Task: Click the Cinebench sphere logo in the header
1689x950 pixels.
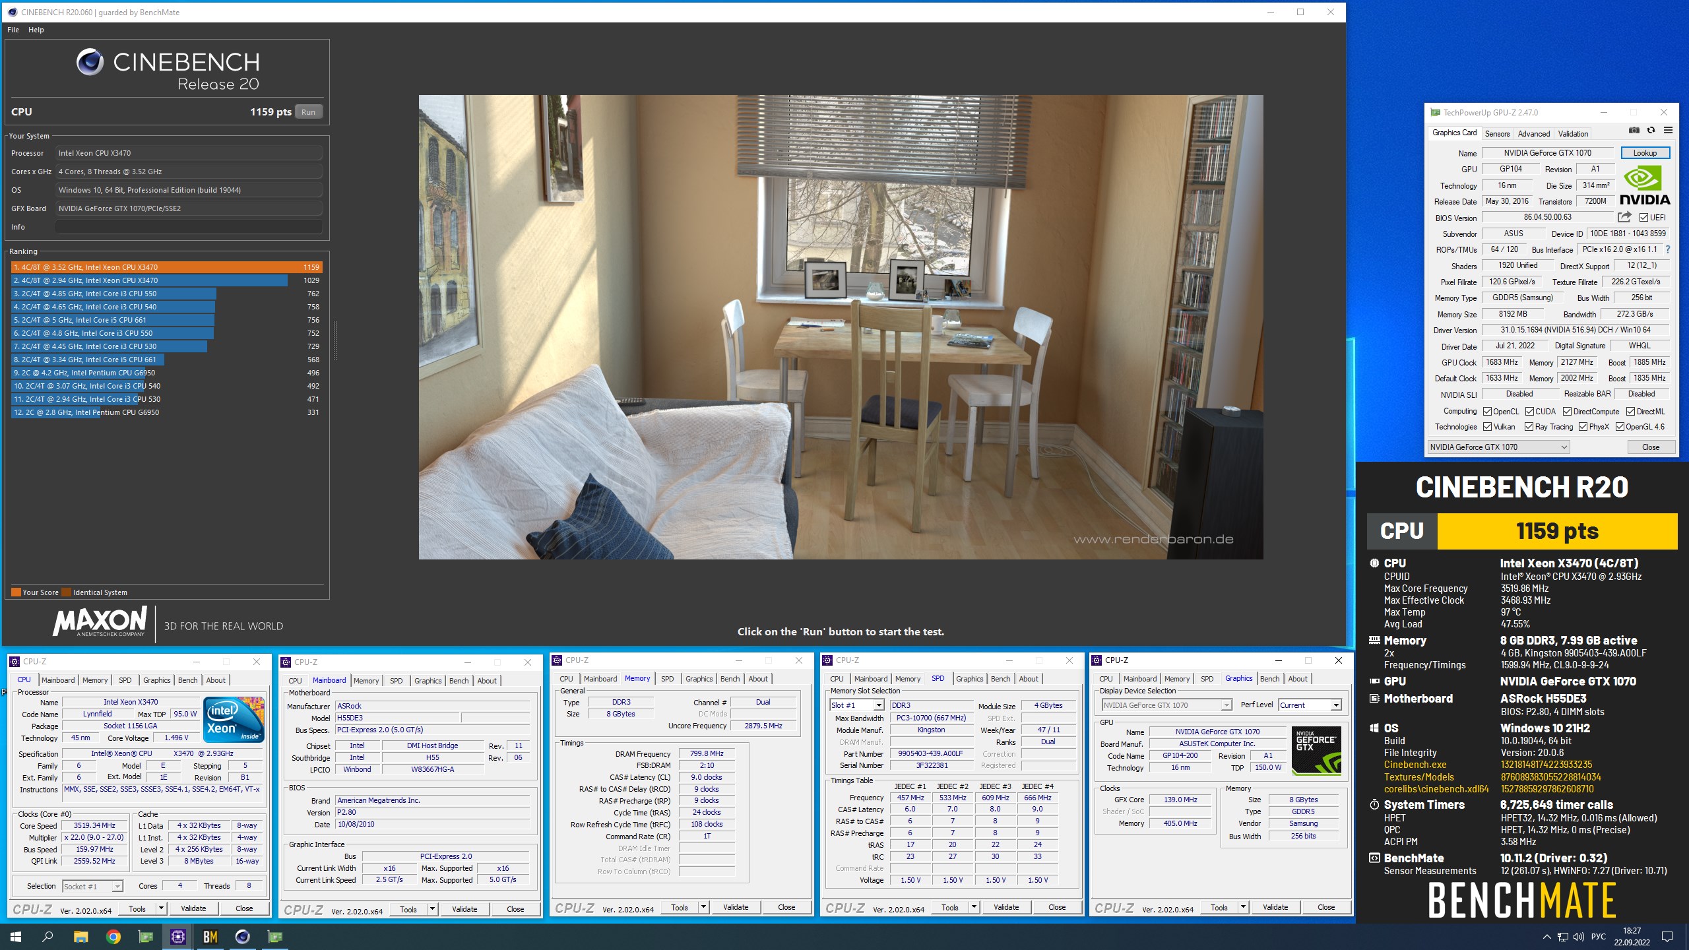Action: pyautogui.click(x=90, y=62)
